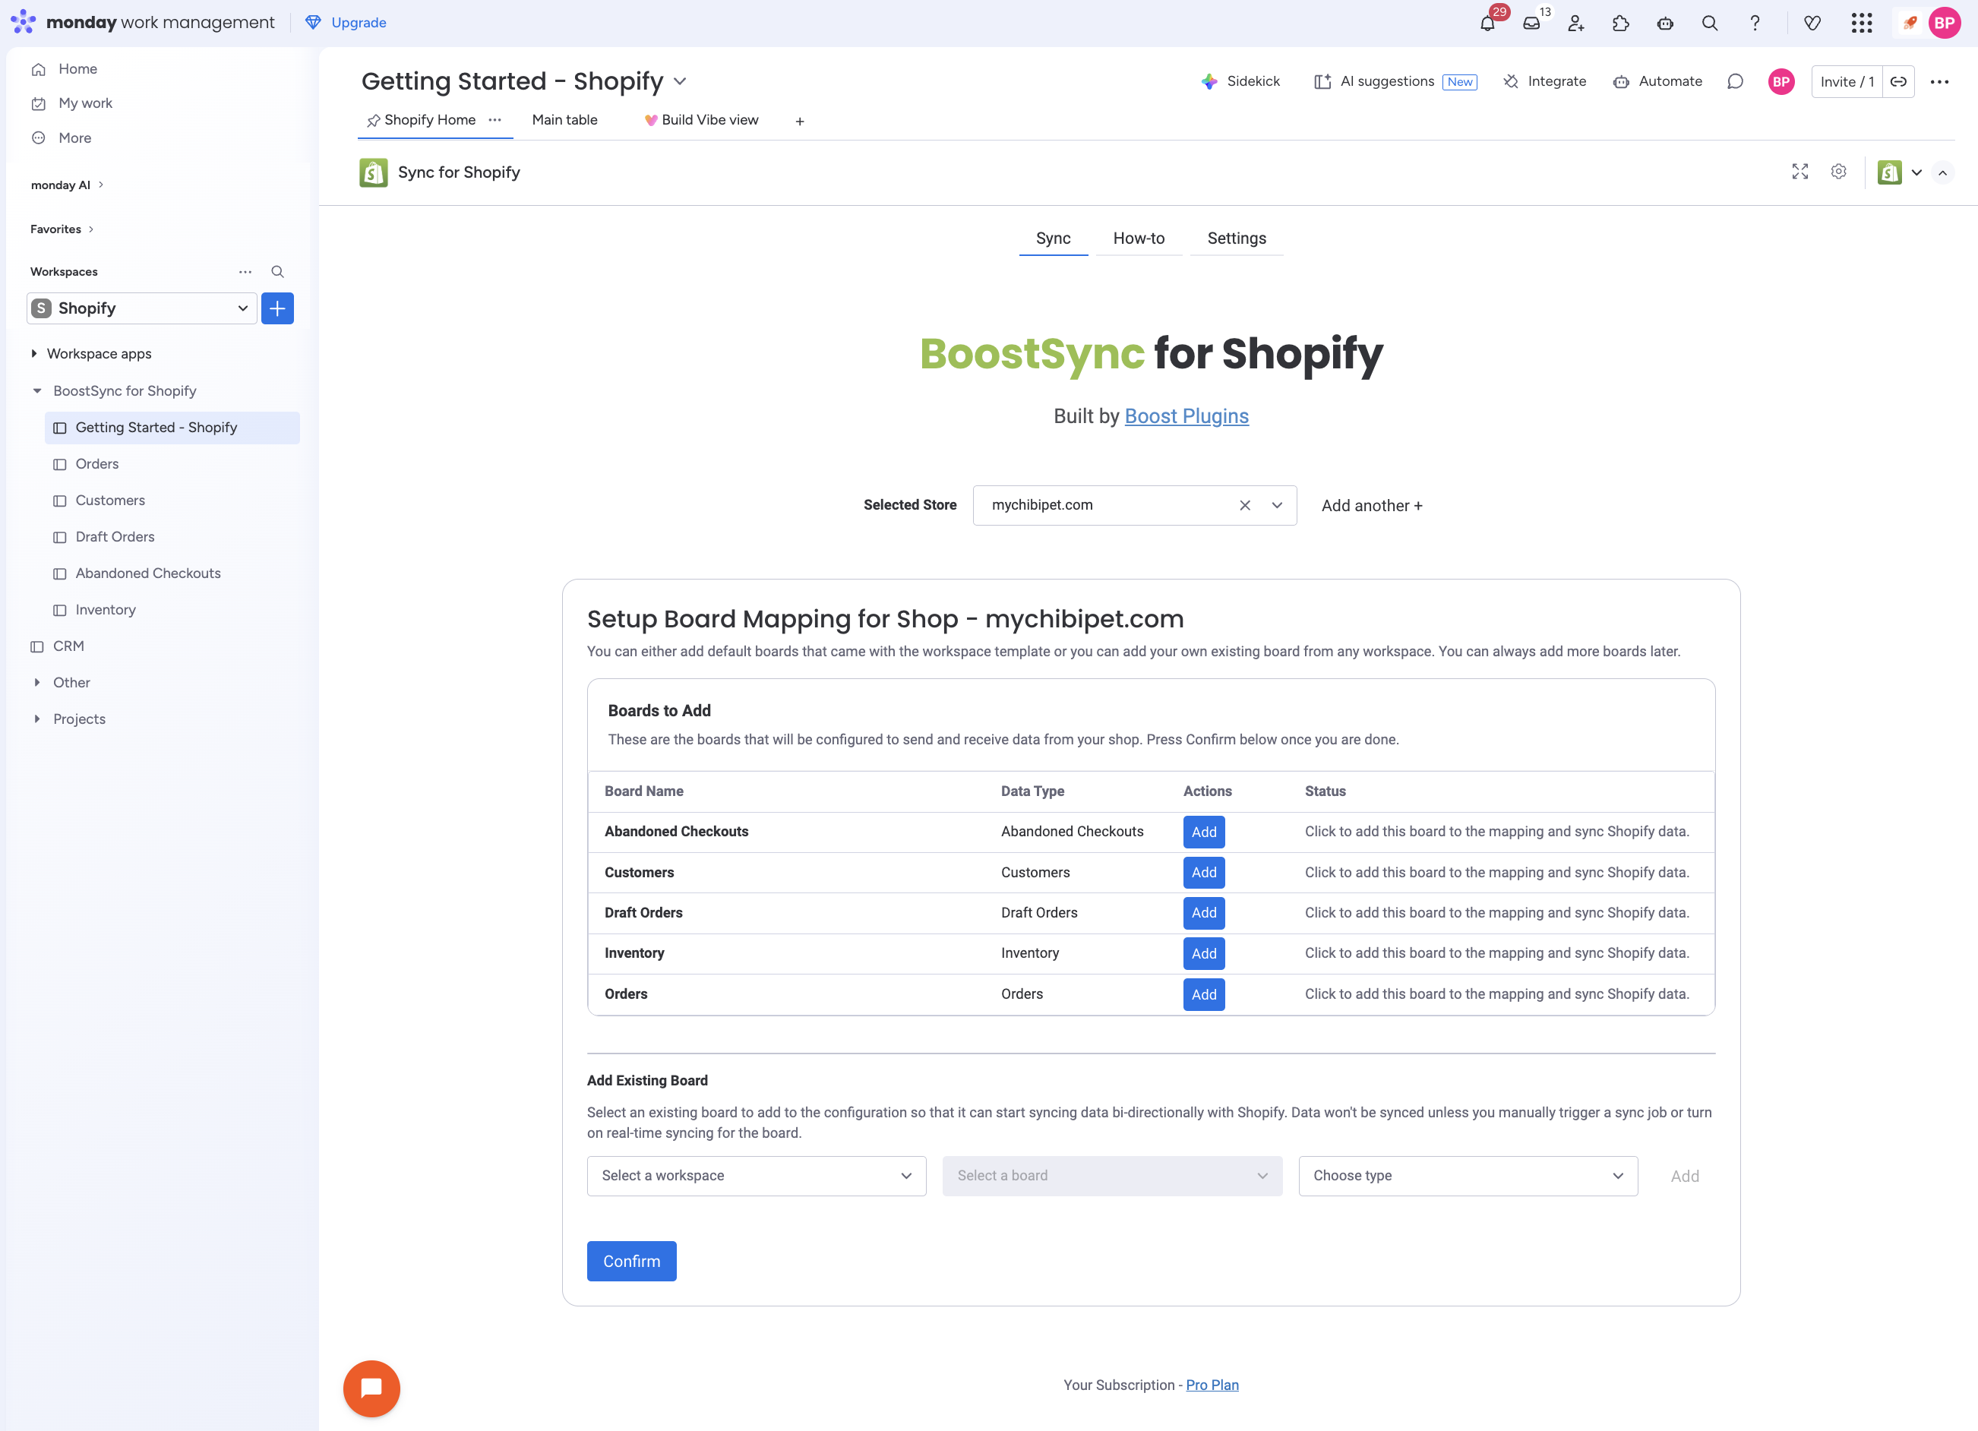Clear the selected store mychibipet.com
This screenshot has width=1978, height=1431.
1246,505
